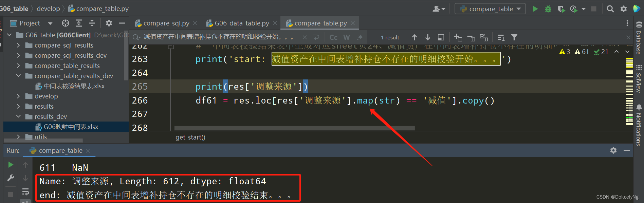Screen dimensions: 644x203
Task: Click develop breadcrumb in navigation bar
Action: pos(48,8)
